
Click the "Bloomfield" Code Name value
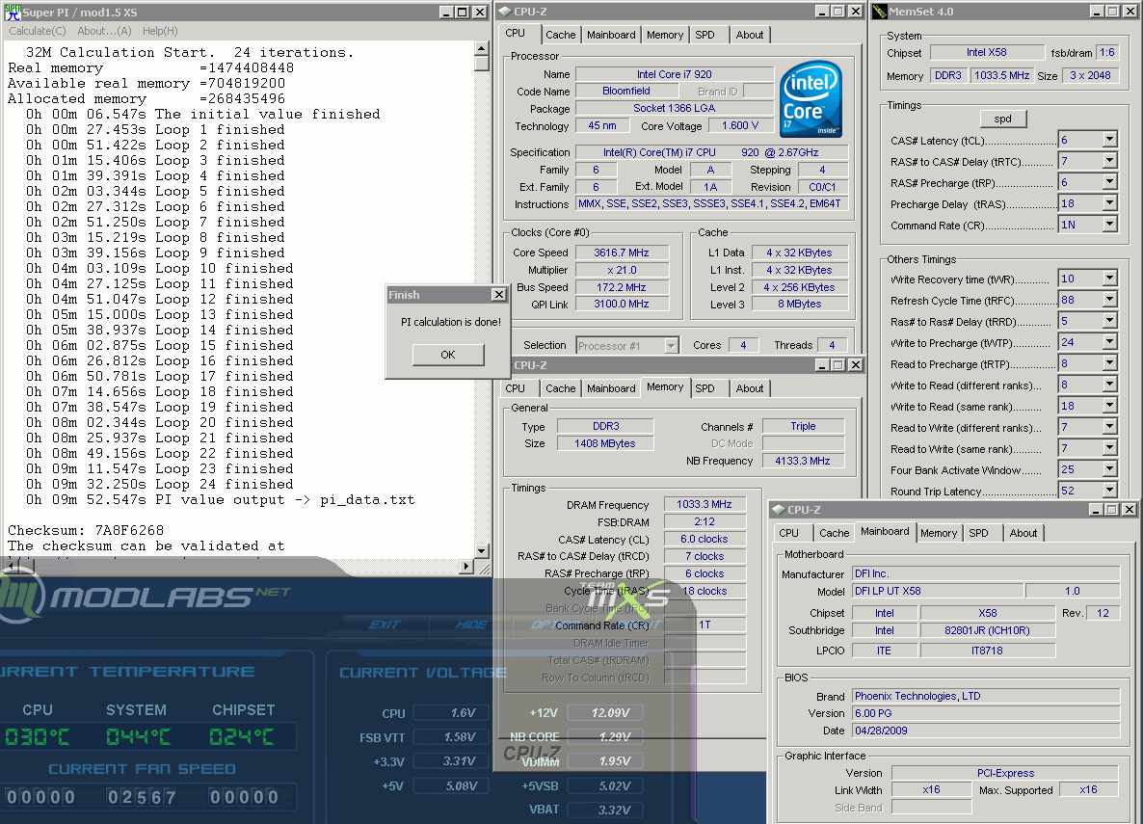[x=626, y=92]
